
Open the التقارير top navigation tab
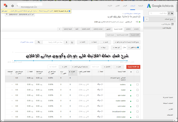pos(117,6)
